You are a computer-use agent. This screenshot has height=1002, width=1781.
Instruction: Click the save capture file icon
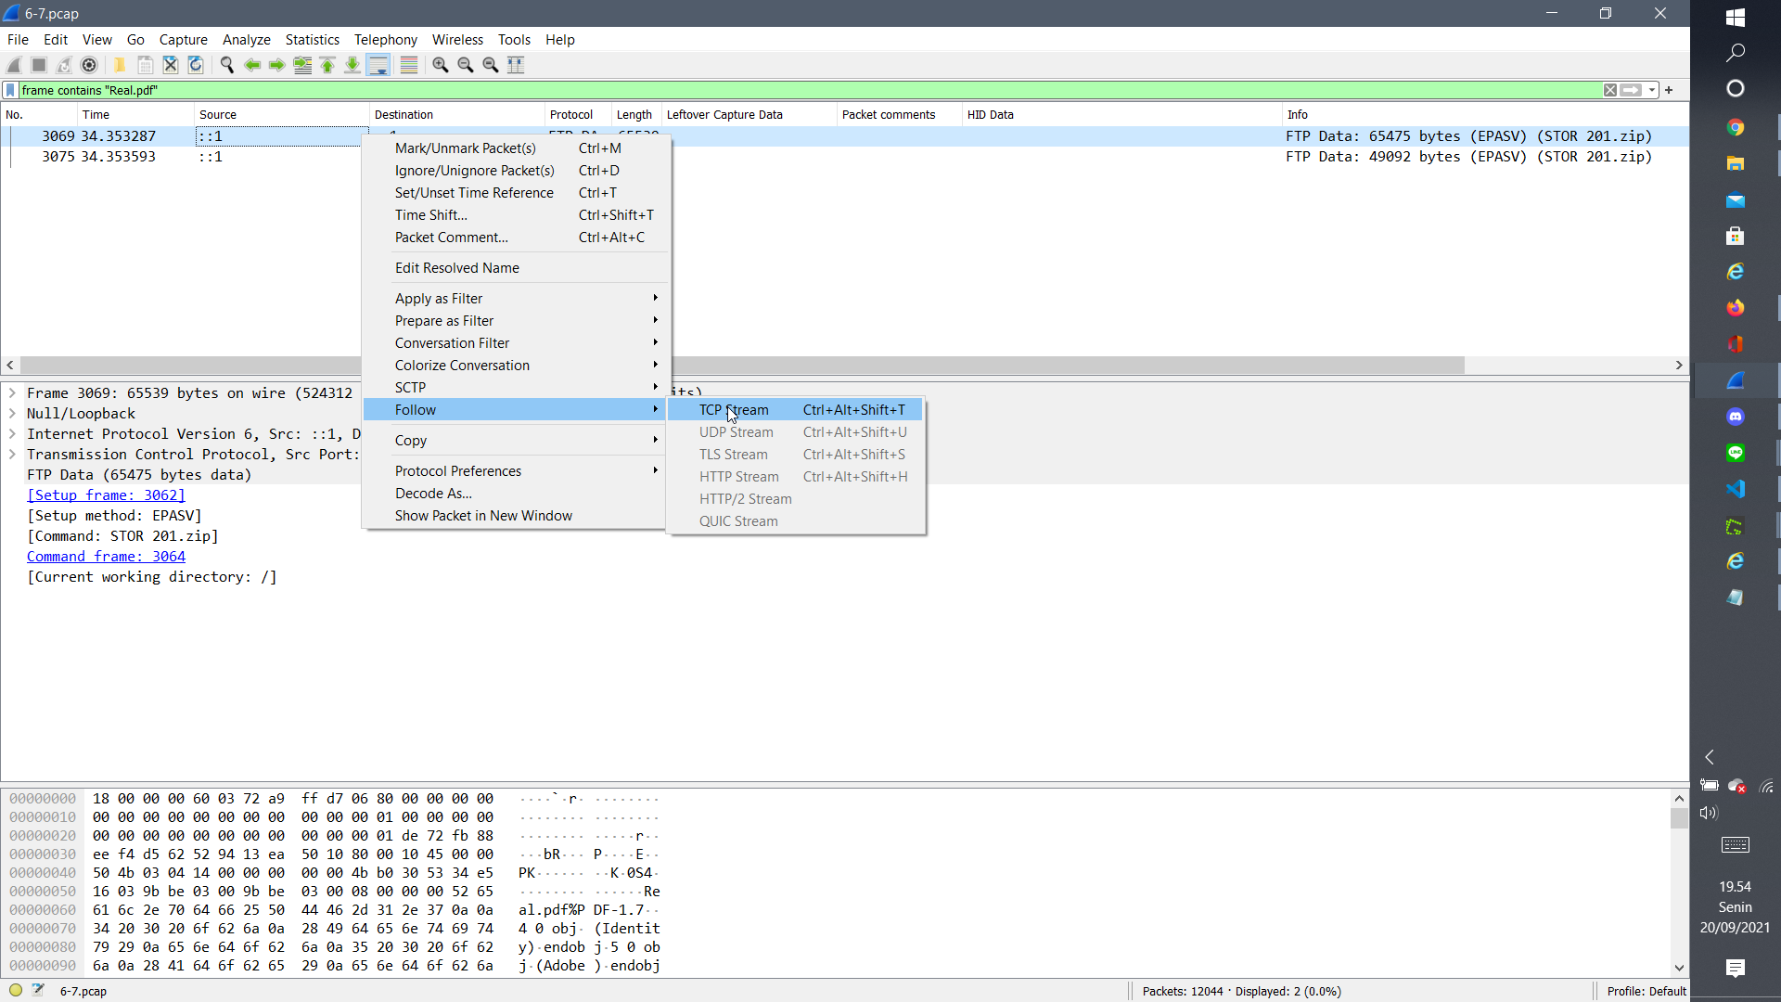pyautogui.click(x=145, y=65)
